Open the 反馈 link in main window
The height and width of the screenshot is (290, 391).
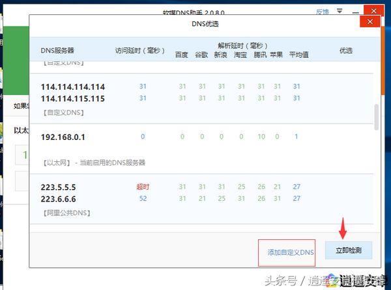click(323, 12)
